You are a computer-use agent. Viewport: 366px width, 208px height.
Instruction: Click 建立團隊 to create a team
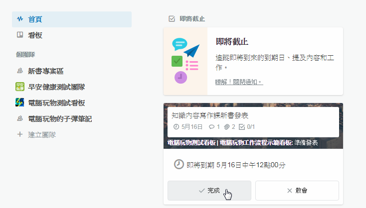coord(42,135)
